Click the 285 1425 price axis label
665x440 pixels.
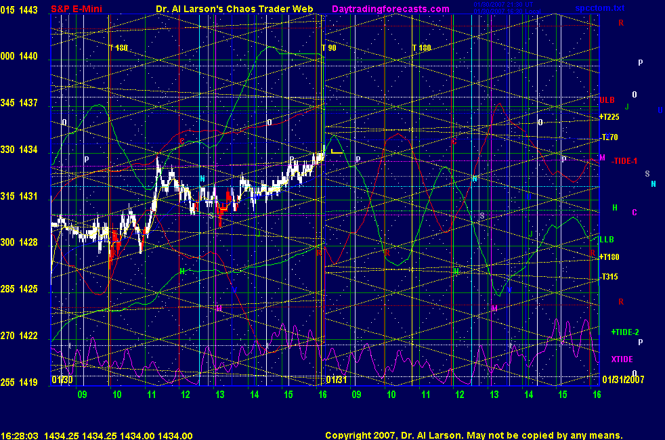[x=19, y=289]
